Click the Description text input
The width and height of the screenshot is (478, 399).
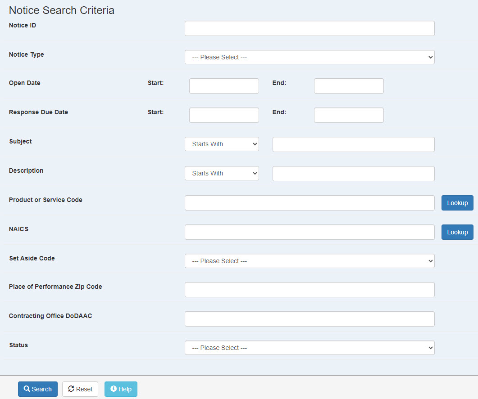pos(353,174)
